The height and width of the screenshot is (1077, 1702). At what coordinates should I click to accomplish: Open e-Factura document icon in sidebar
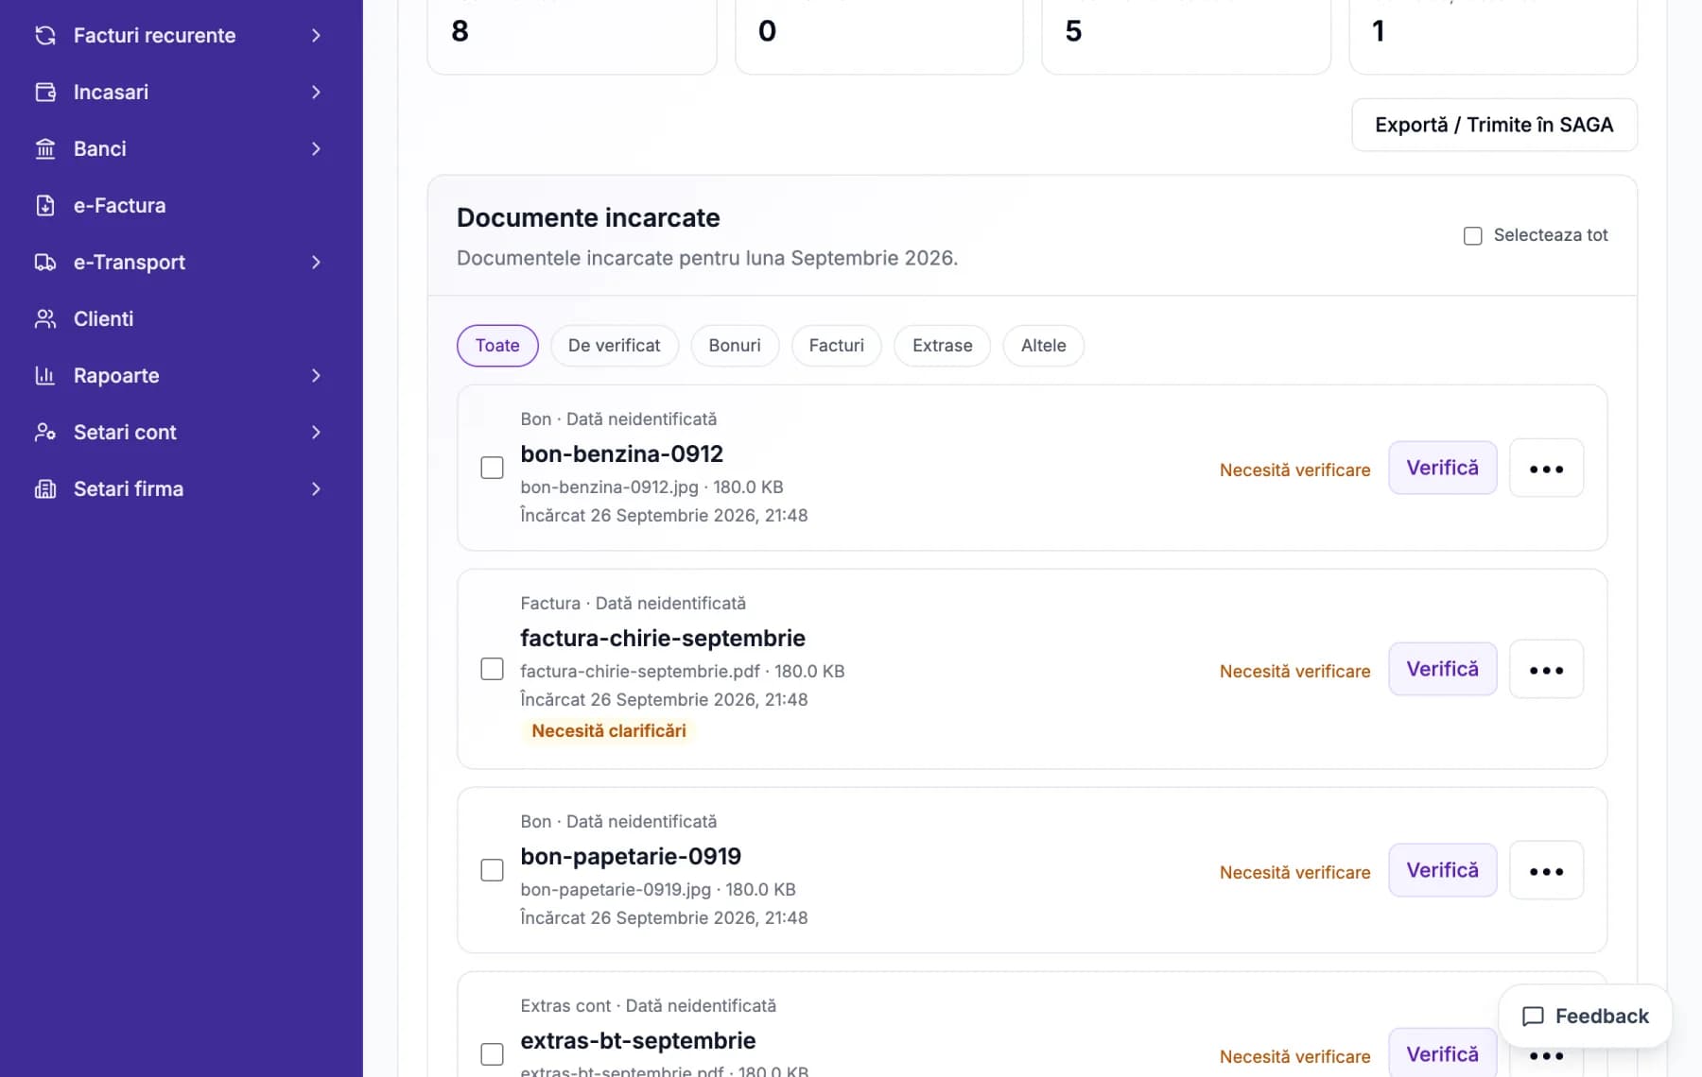45,206
